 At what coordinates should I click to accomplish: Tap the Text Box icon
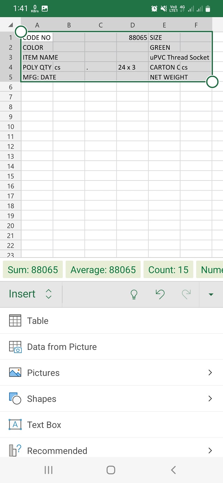pyautogui.click(x=15, y=425)
